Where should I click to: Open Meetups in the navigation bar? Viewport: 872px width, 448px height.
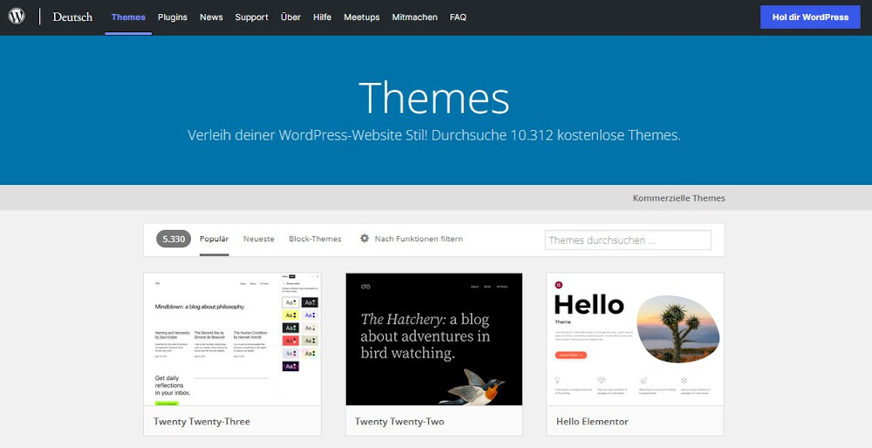tap(362, 17)
